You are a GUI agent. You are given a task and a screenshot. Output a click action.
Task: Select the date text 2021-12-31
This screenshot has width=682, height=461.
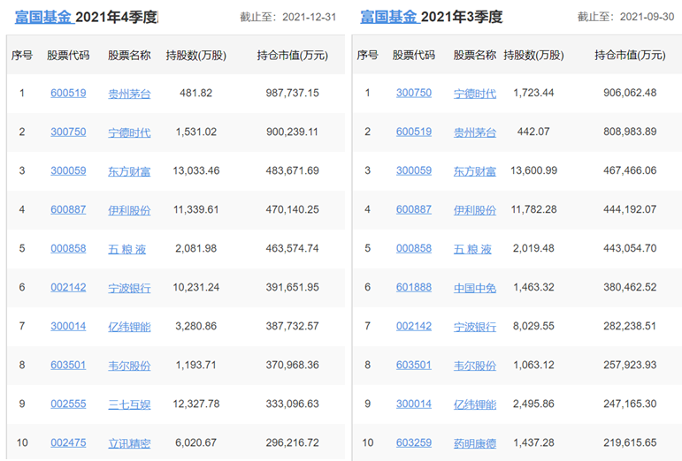coord(309,17)
